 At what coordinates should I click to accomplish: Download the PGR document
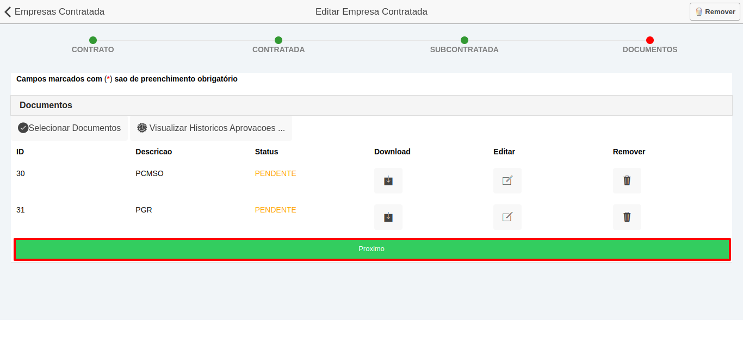pyautogui.click(x=388, y=217)
